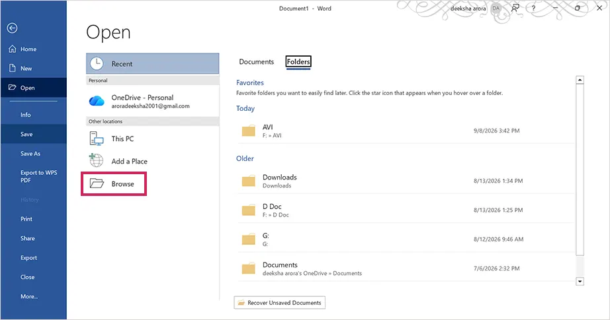The width and height of the screenshot is (610, 320).
Task: Open the G: drive folder entry
Action: point(406,240)
